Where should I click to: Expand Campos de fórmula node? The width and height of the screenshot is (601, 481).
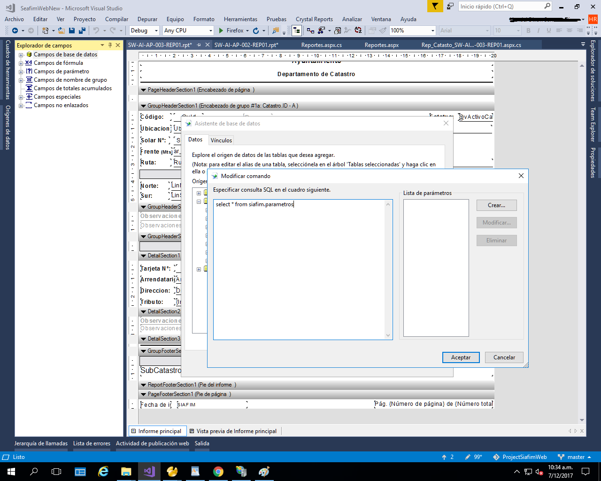click(x=21, y=63)
